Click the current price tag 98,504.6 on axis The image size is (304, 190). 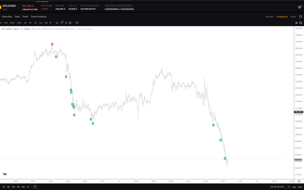click(x=298, y=160)
